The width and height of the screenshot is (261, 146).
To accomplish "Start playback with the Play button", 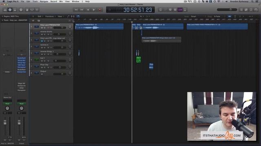I will coord(94,10).
